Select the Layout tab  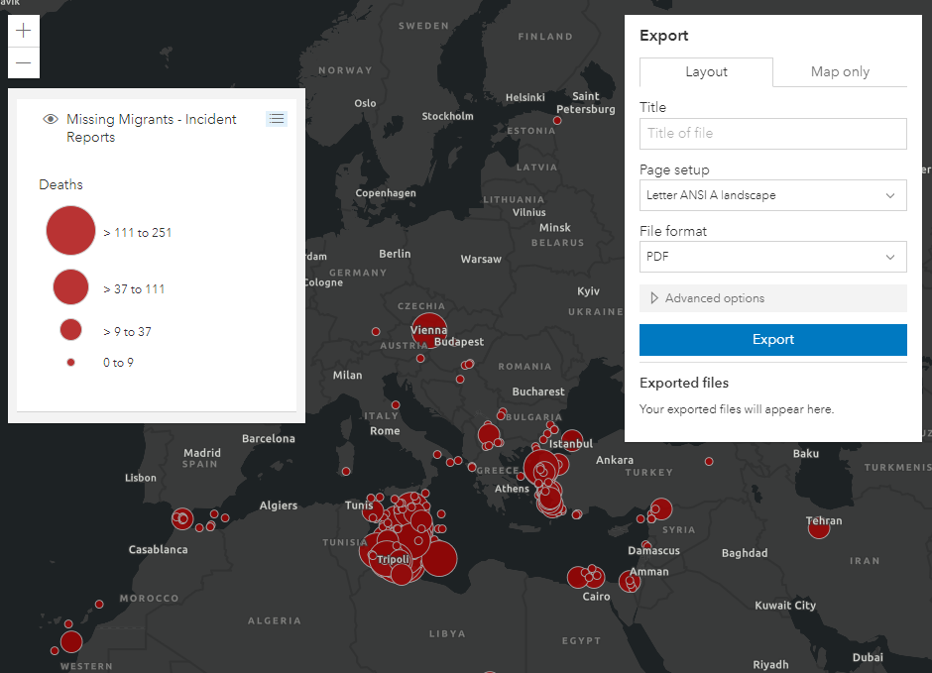tap(706, 71)
